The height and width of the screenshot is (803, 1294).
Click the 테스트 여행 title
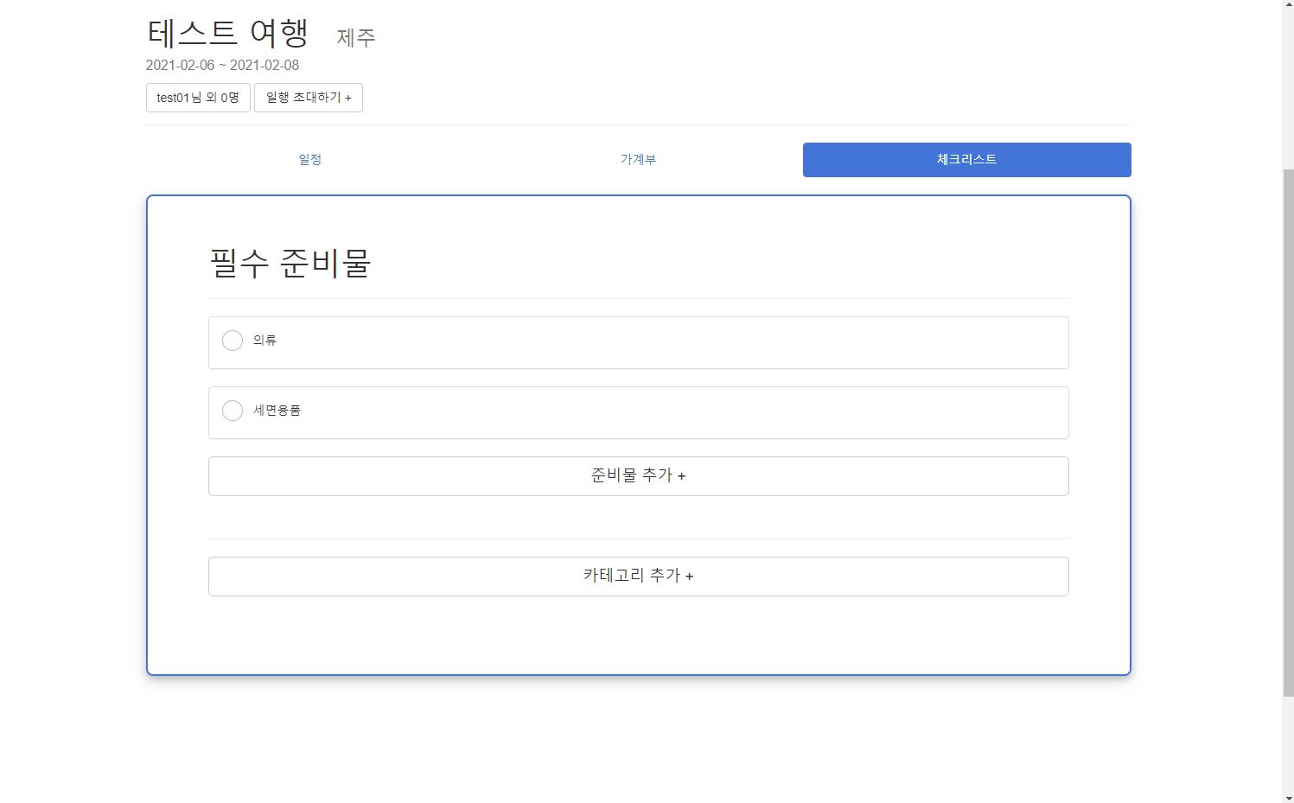(228, 33)
